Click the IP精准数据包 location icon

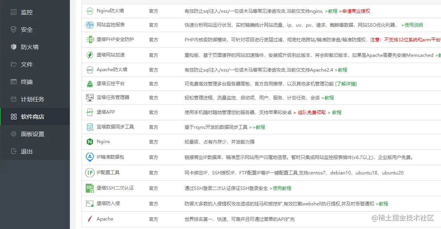[90, 157]
